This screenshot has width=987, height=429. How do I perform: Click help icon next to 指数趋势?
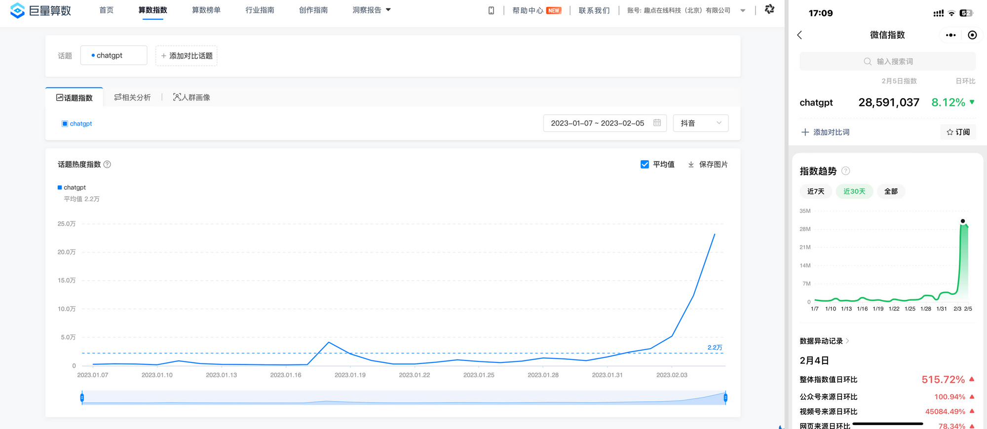pos(845,171)
